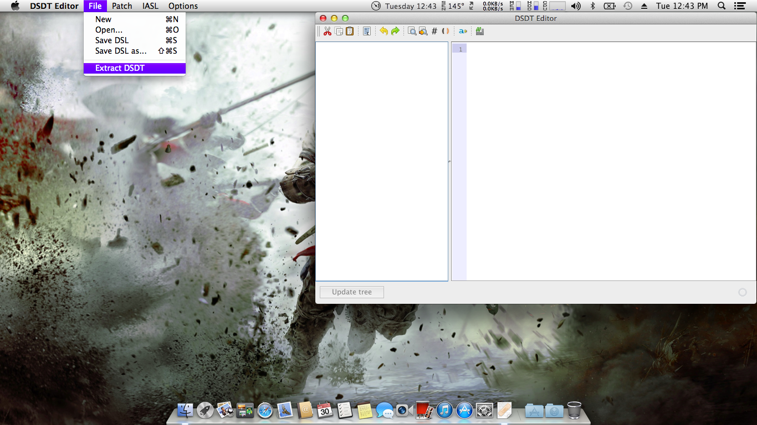Screen dimensions: 757x425
Task: Open Launchpad rocket icon in the Dock
Action: 205,410
